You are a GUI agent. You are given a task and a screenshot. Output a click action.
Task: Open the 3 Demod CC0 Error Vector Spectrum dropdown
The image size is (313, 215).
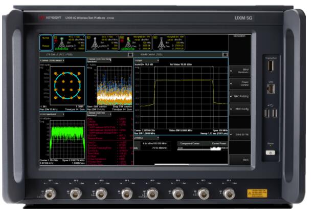tap(99, 60)
